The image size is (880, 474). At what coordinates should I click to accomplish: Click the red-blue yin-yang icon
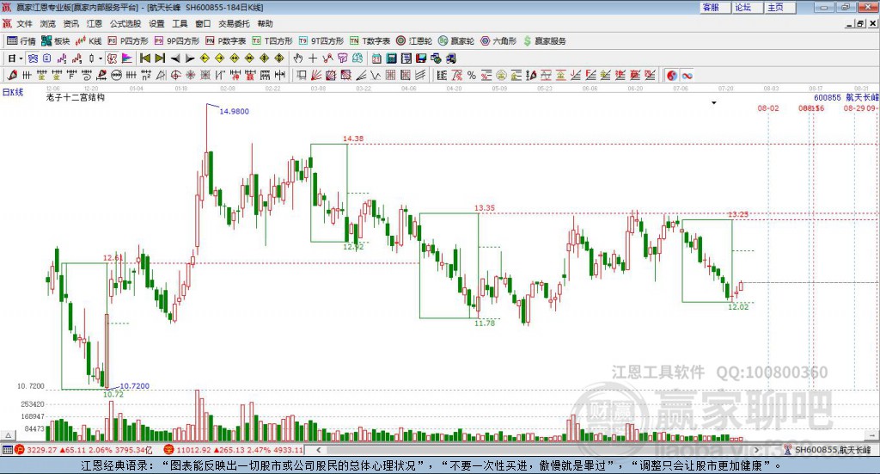(672, 75)
